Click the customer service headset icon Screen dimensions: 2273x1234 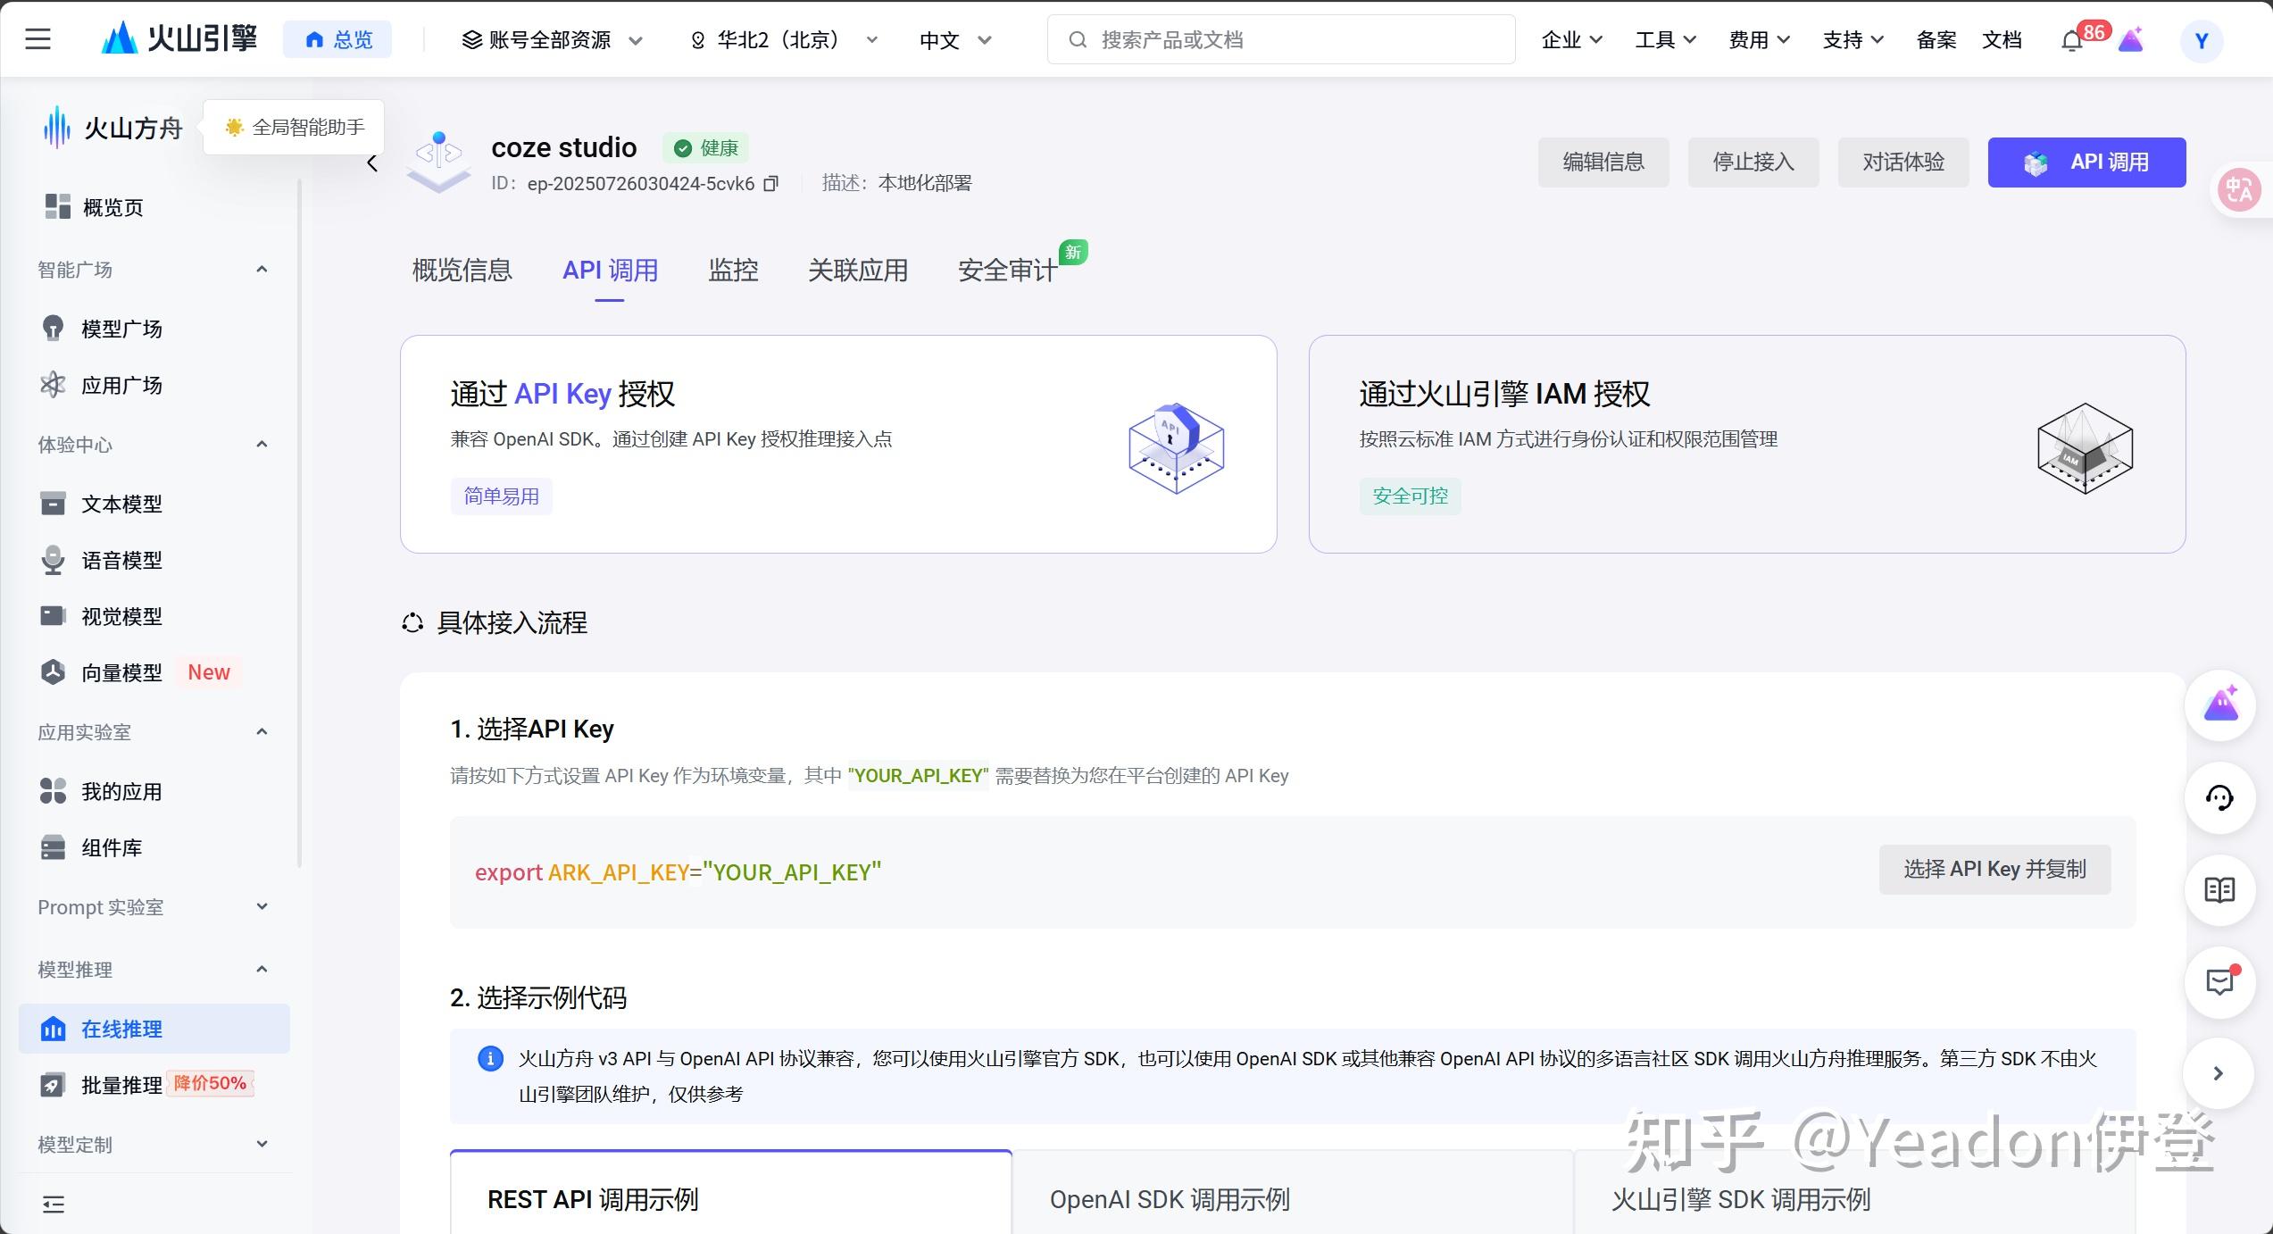[2219, 798]
